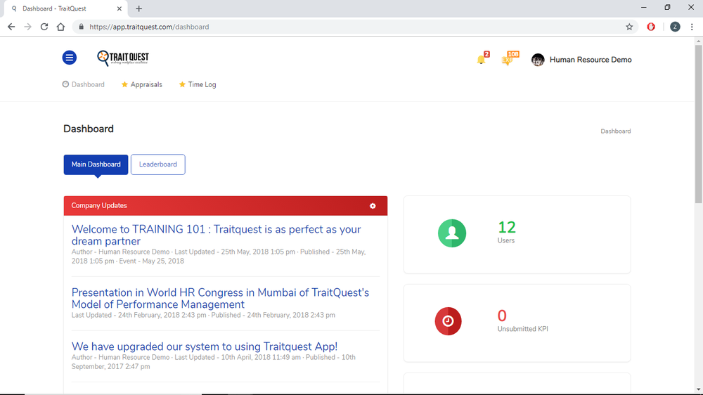Open notifications bell with badge 2
The width and height of the screenshot is (703, 395).
(482, 59)
